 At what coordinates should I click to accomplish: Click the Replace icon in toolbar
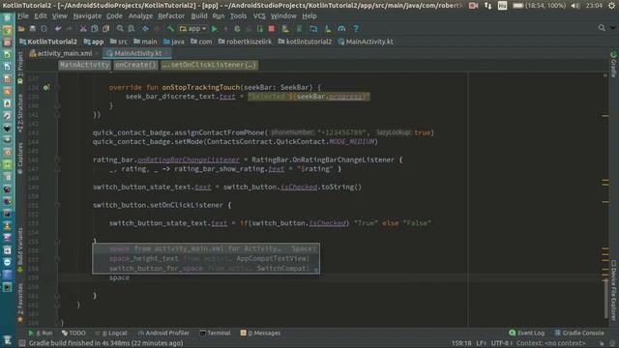coord(132,29)
